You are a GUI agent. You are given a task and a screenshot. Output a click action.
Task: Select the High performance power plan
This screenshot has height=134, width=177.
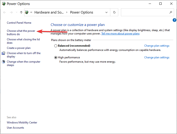coord(56,57)
